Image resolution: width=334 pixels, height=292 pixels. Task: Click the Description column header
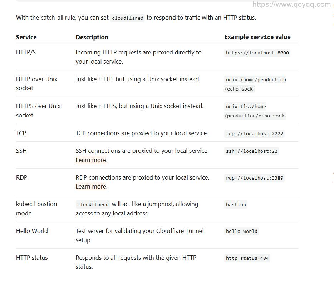coord(92,37)
